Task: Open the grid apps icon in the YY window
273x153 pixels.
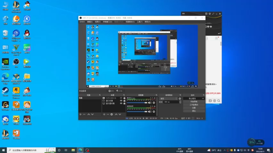Action: [216, 38]
